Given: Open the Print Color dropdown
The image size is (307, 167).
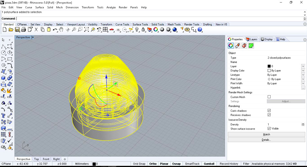Looking at the screenshot, I should (x=303, y=79).
